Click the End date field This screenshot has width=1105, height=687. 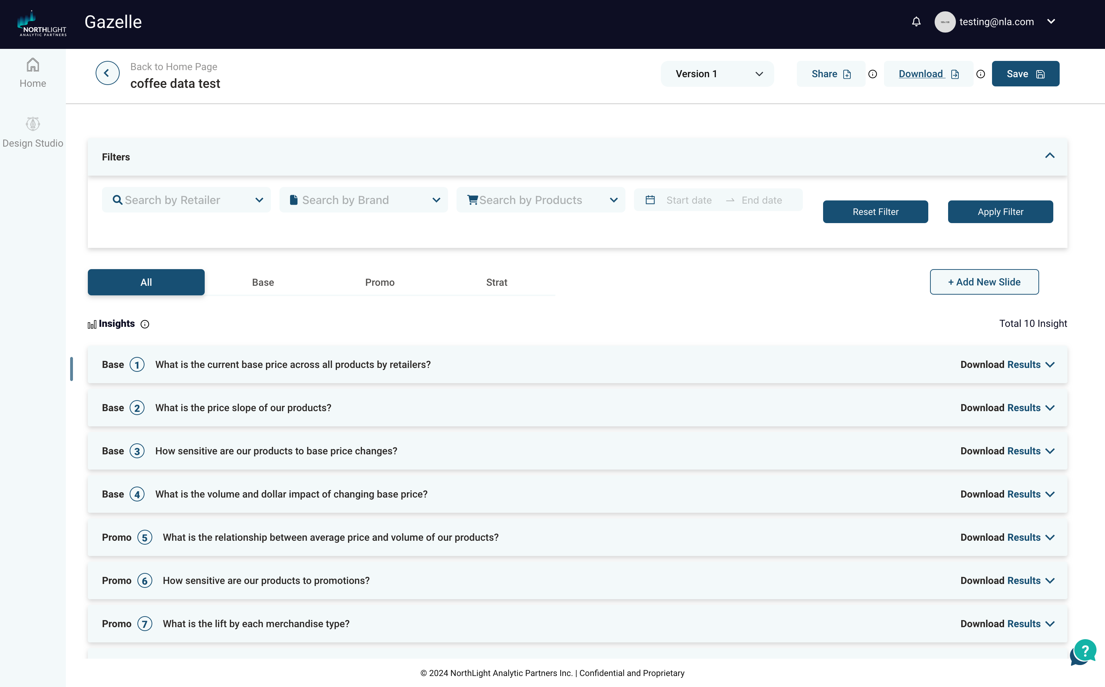[x=761, y=200]
